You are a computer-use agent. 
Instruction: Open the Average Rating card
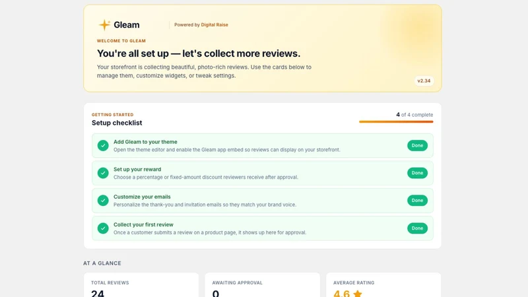pyautogui.click(x=383, y=285)
